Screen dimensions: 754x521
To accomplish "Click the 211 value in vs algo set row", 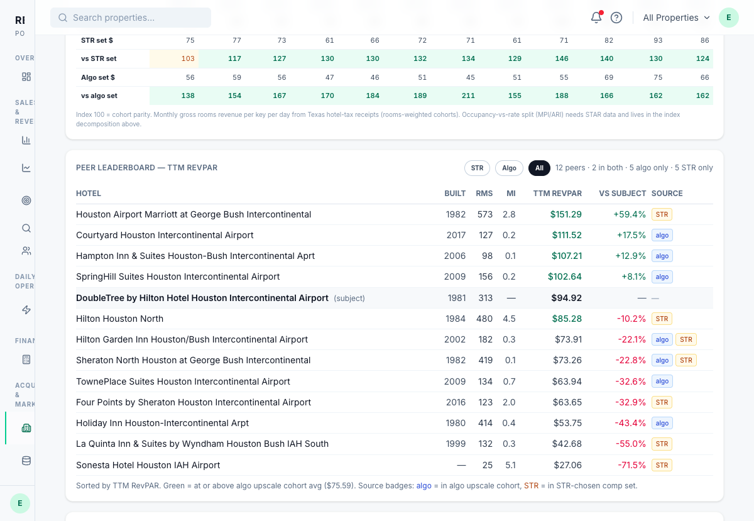I will coord(468,96).
